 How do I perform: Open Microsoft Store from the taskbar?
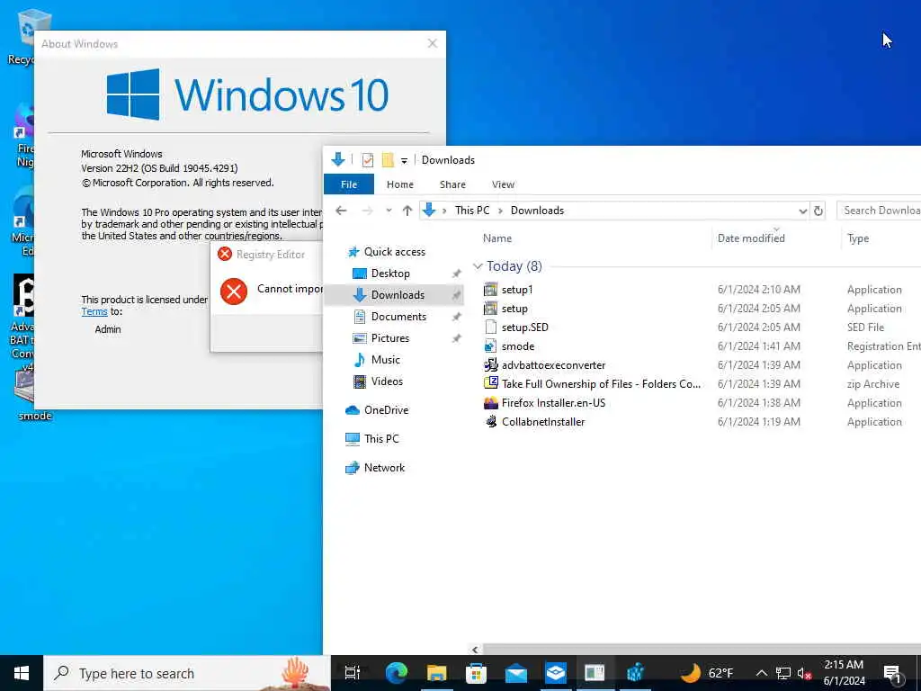point(477,673)
